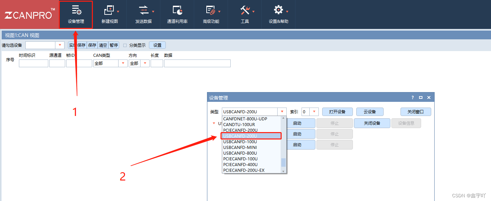
Task: Click the dropdown list scrollbar thumb
Action: (283, 162)
